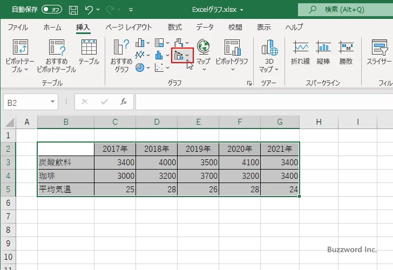The width and height of the screenshot is (393, 270).
Task: Open the Customize Quick Access Toolbar dropdown
Action: [131, 10]
